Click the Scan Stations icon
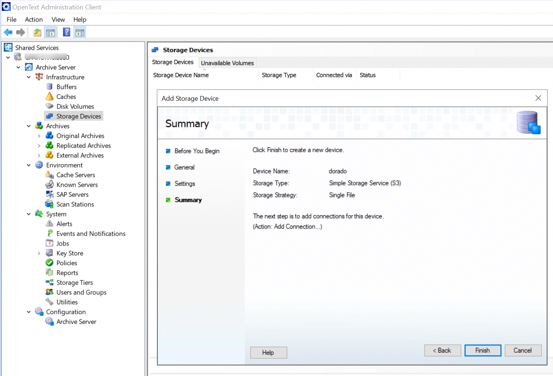The image size is (553, 376). [50, 204]
